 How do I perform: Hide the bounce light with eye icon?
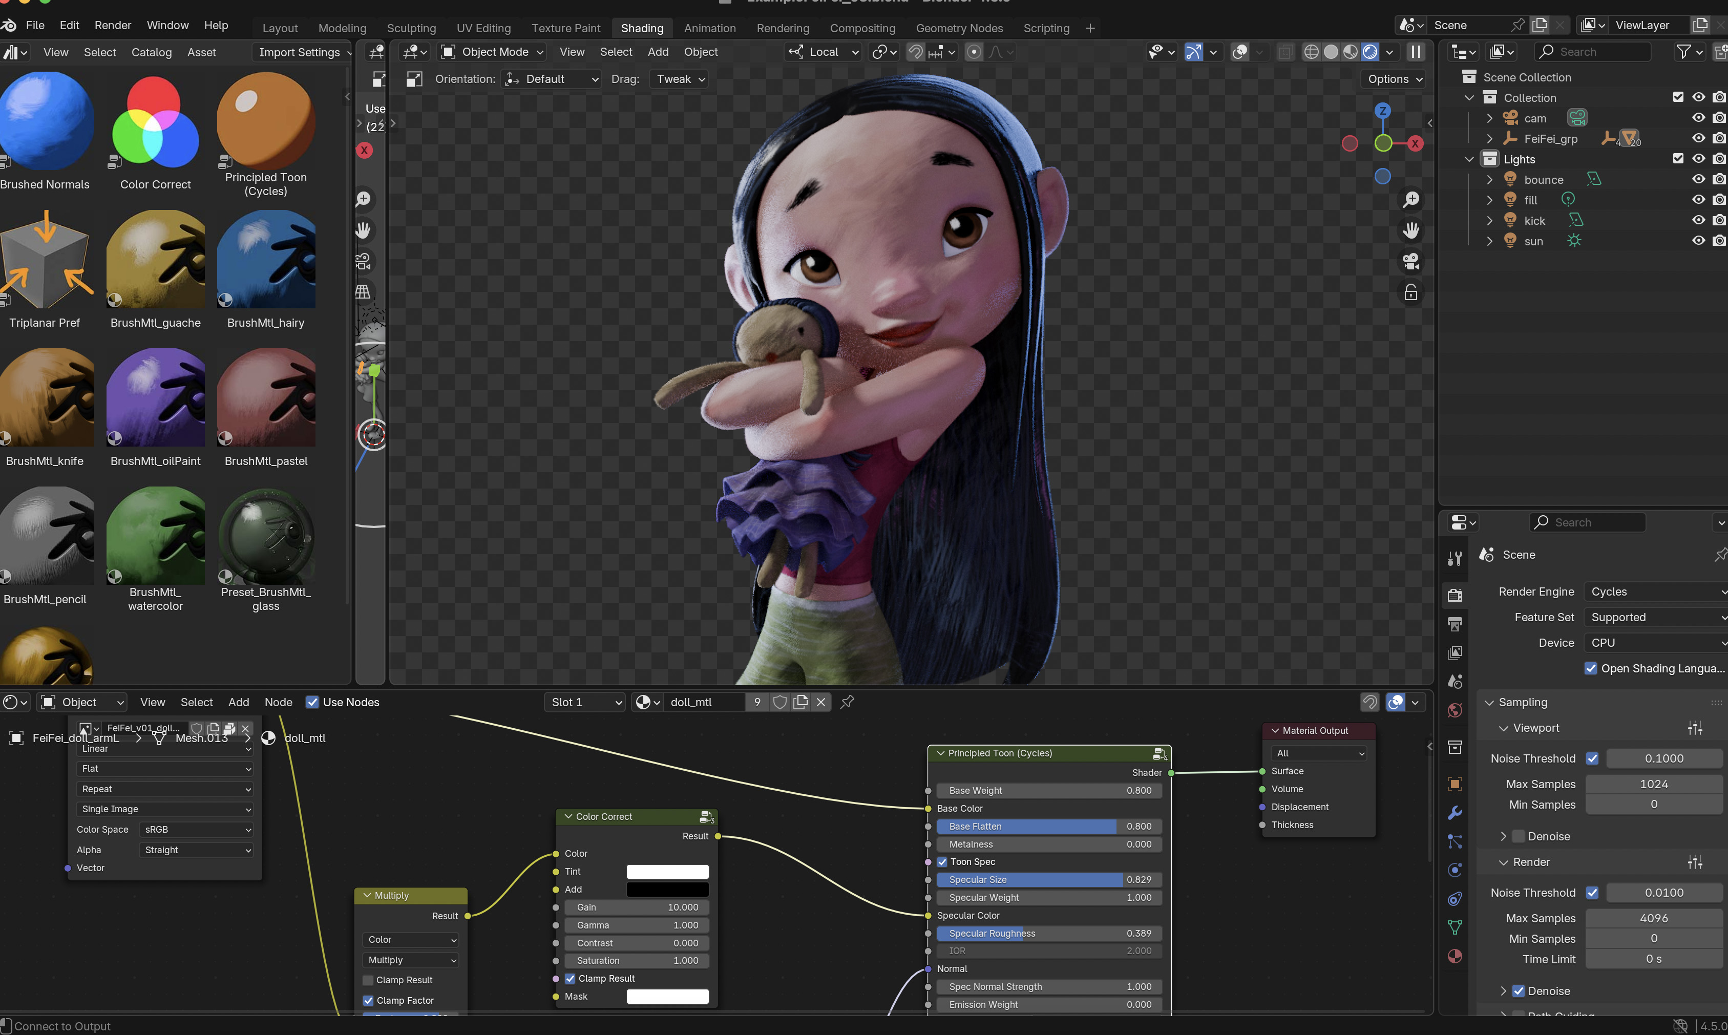(x=1698, y=179)
